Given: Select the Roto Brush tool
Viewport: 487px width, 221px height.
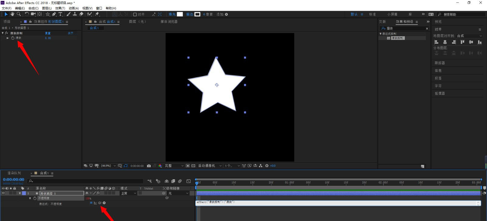Looking at the screenshot, I should tap(89, 14).
